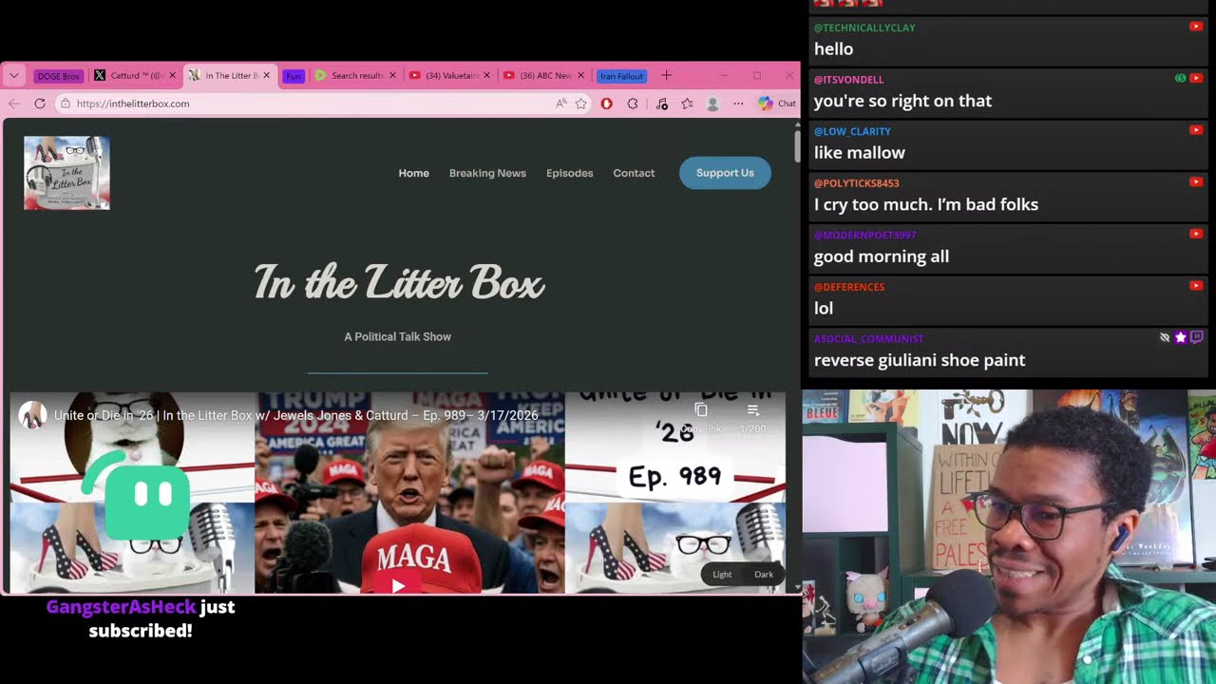Close the ABC News tab
This screenshot has width=1216, height=684.
[x=580, y=76]
